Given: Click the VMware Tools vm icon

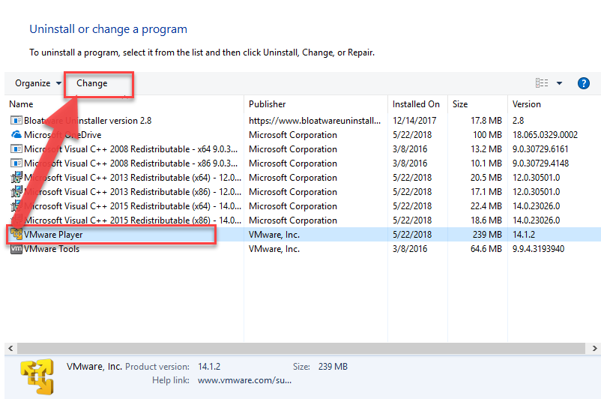Looking at the screenshot, I should coord(16,248).
